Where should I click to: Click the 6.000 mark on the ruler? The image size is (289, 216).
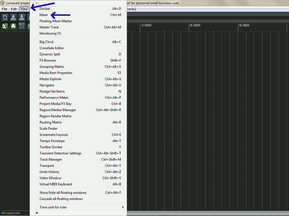(195, 25)
